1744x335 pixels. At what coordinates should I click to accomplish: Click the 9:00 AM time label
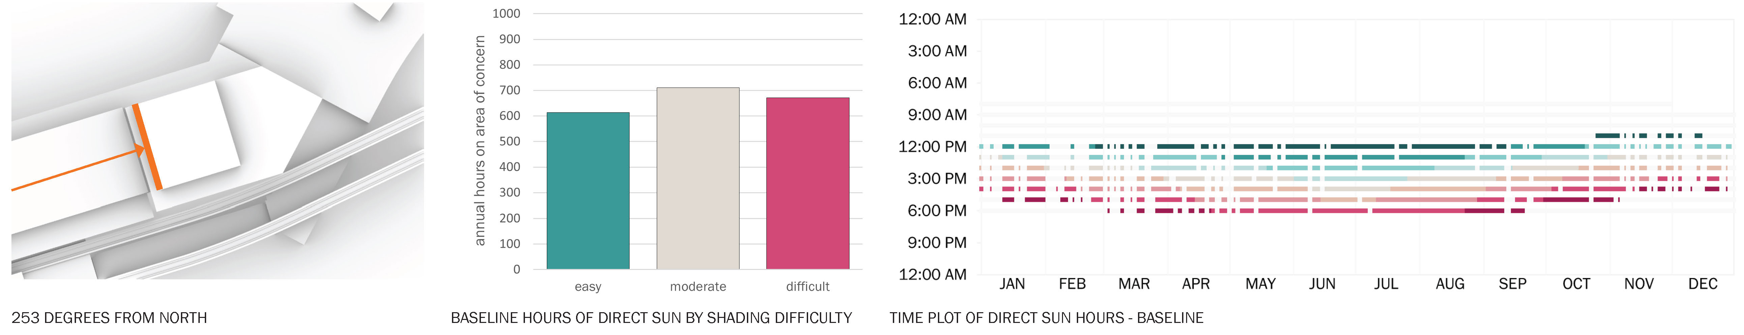tap(937, 115)
